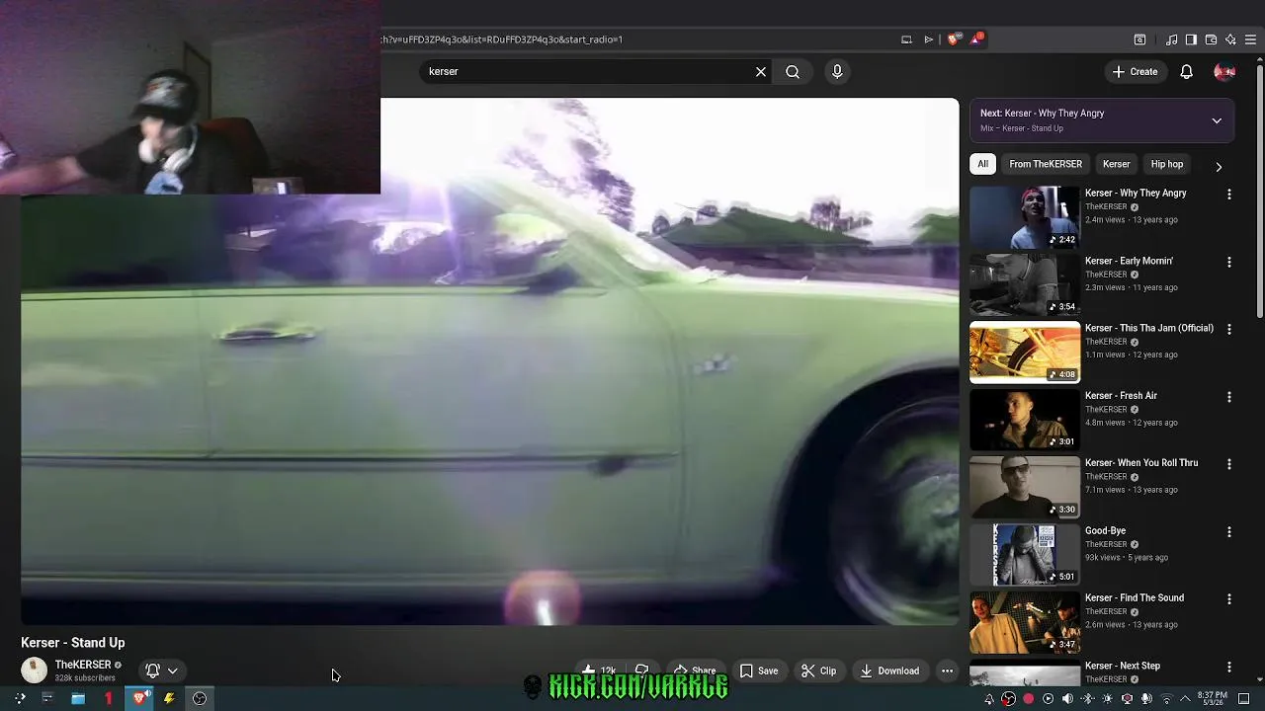The height and width of the screenshot is (711, 1265).
Task: Click the red record indicator in tray
Action: (1028, 698)
